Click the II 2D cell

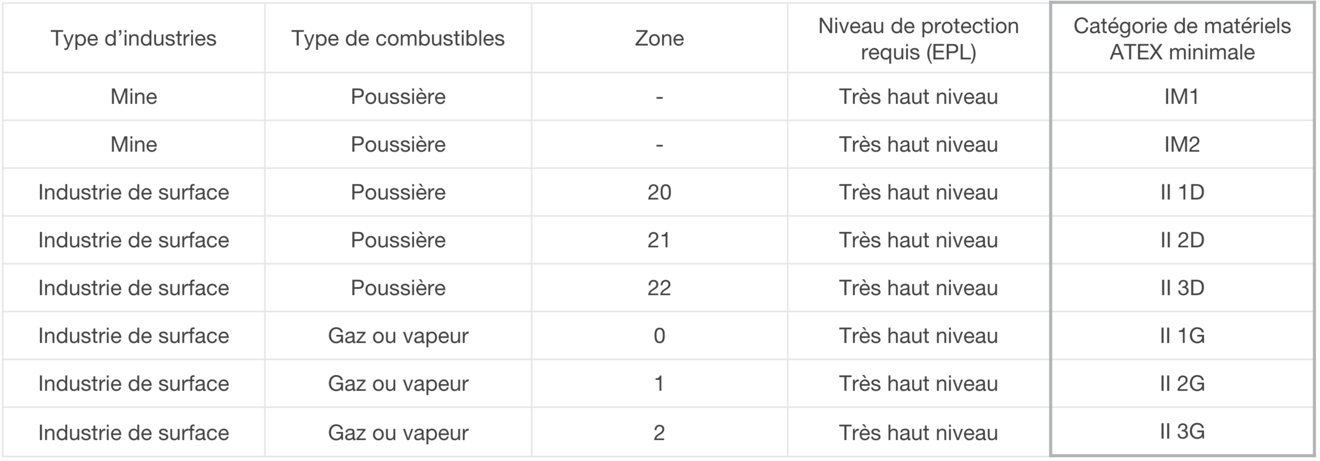click(1182, 240)
